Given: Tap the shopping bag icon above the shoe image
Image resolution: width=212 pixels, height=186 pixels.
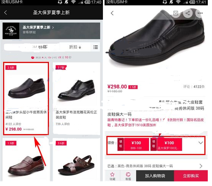Looking at the screenshot, I should (176, 13).
